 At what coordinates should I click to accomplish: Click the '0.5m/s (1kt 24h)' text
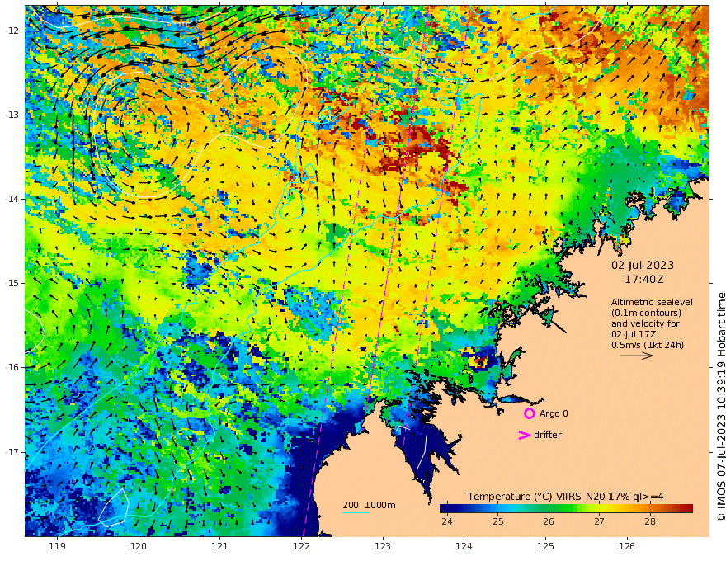(648, 345)
